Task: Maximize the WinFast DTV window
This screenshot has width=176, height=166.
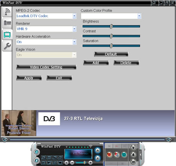Action: (166, 3)
